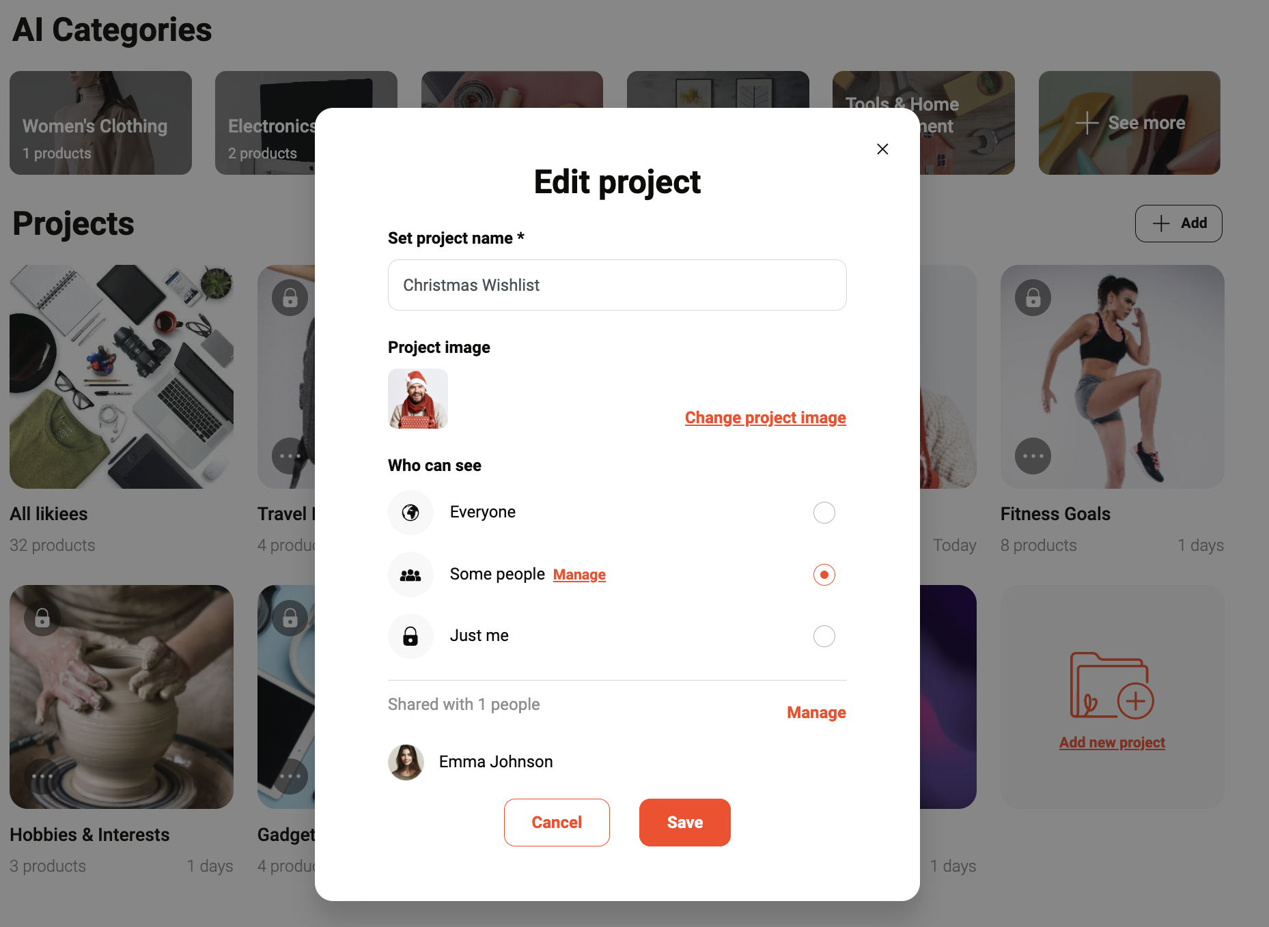Open Manage for Shared with 1 people
1269x927 pixels.
click(x=816, y=713)
